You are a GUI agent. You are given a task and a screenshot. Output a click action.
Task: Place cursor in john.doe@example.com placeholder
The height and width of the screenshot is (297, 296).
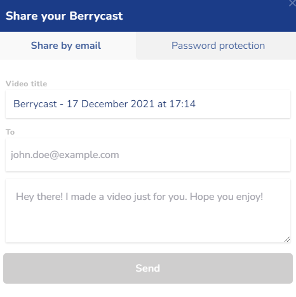point(65,155)
